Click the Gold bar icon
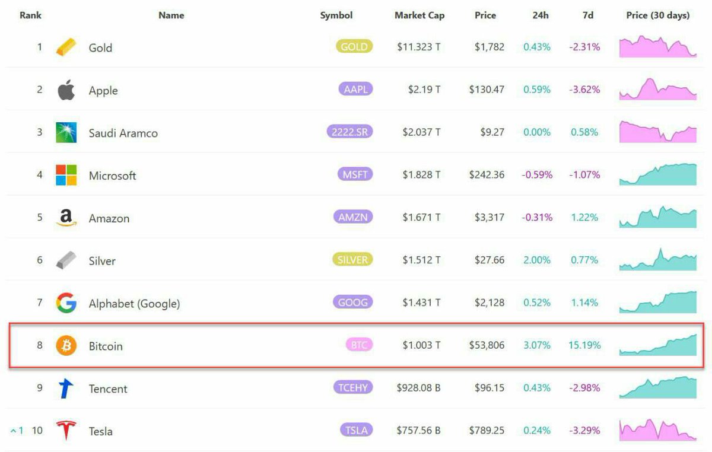Screen dimensions: 712x452 (x=66, y=47)
